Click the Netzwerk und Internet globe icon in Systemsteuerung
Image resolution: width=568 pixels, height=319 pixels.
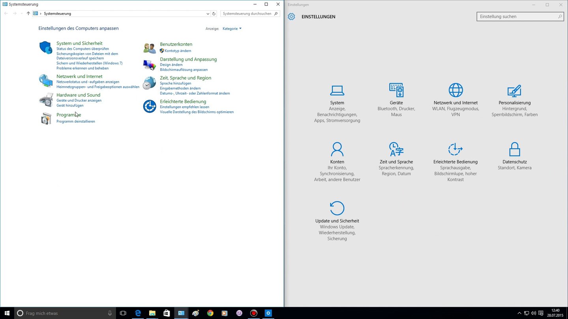coord(46,80)
